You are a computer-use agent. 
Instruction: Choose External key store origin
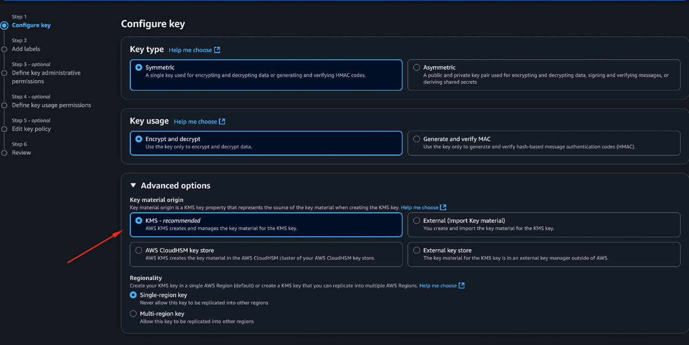pyautogui.click(x=417, y=251)
